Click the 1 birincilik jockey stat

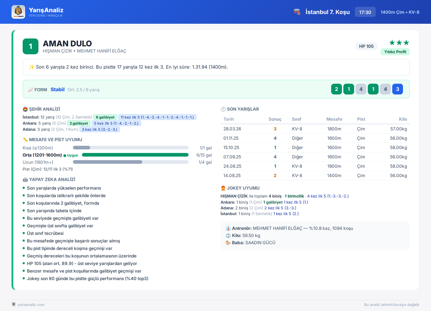point(294,196)
